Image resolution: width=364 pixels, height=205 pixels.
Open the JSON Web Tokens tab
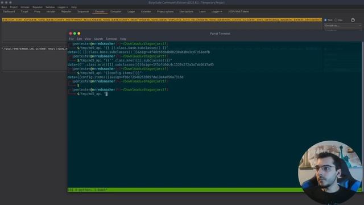(x=238, y=11)
